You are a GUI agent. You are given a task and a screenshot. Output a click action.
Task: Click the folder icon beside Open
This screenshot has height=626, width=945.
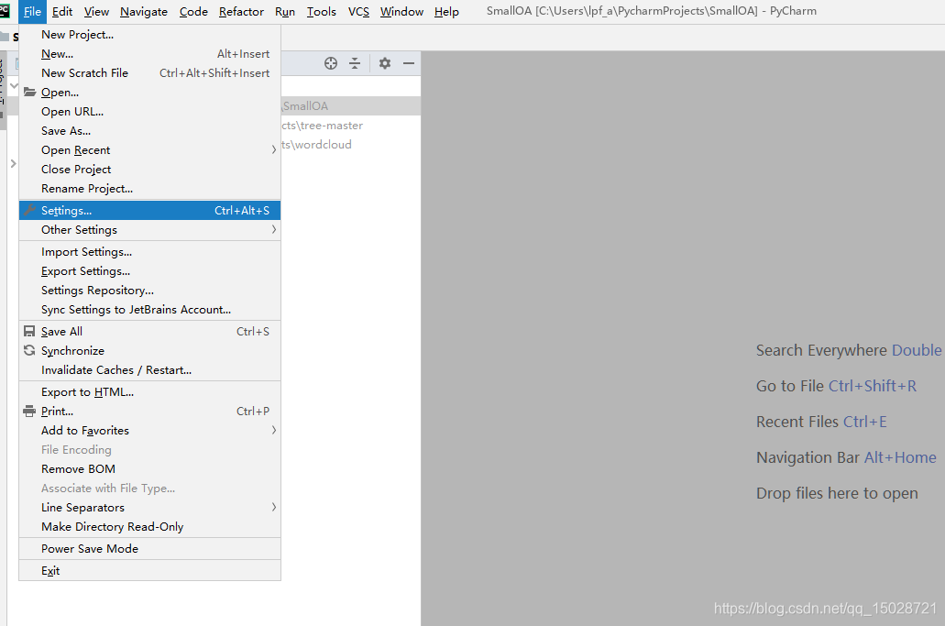click(29, 93)
